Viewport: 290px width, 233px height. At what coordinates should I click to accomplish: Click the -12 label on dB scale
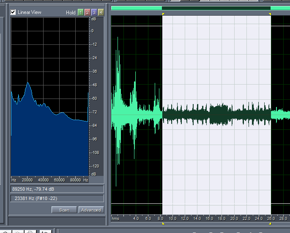pyautogui.click(x=94, y=44)
